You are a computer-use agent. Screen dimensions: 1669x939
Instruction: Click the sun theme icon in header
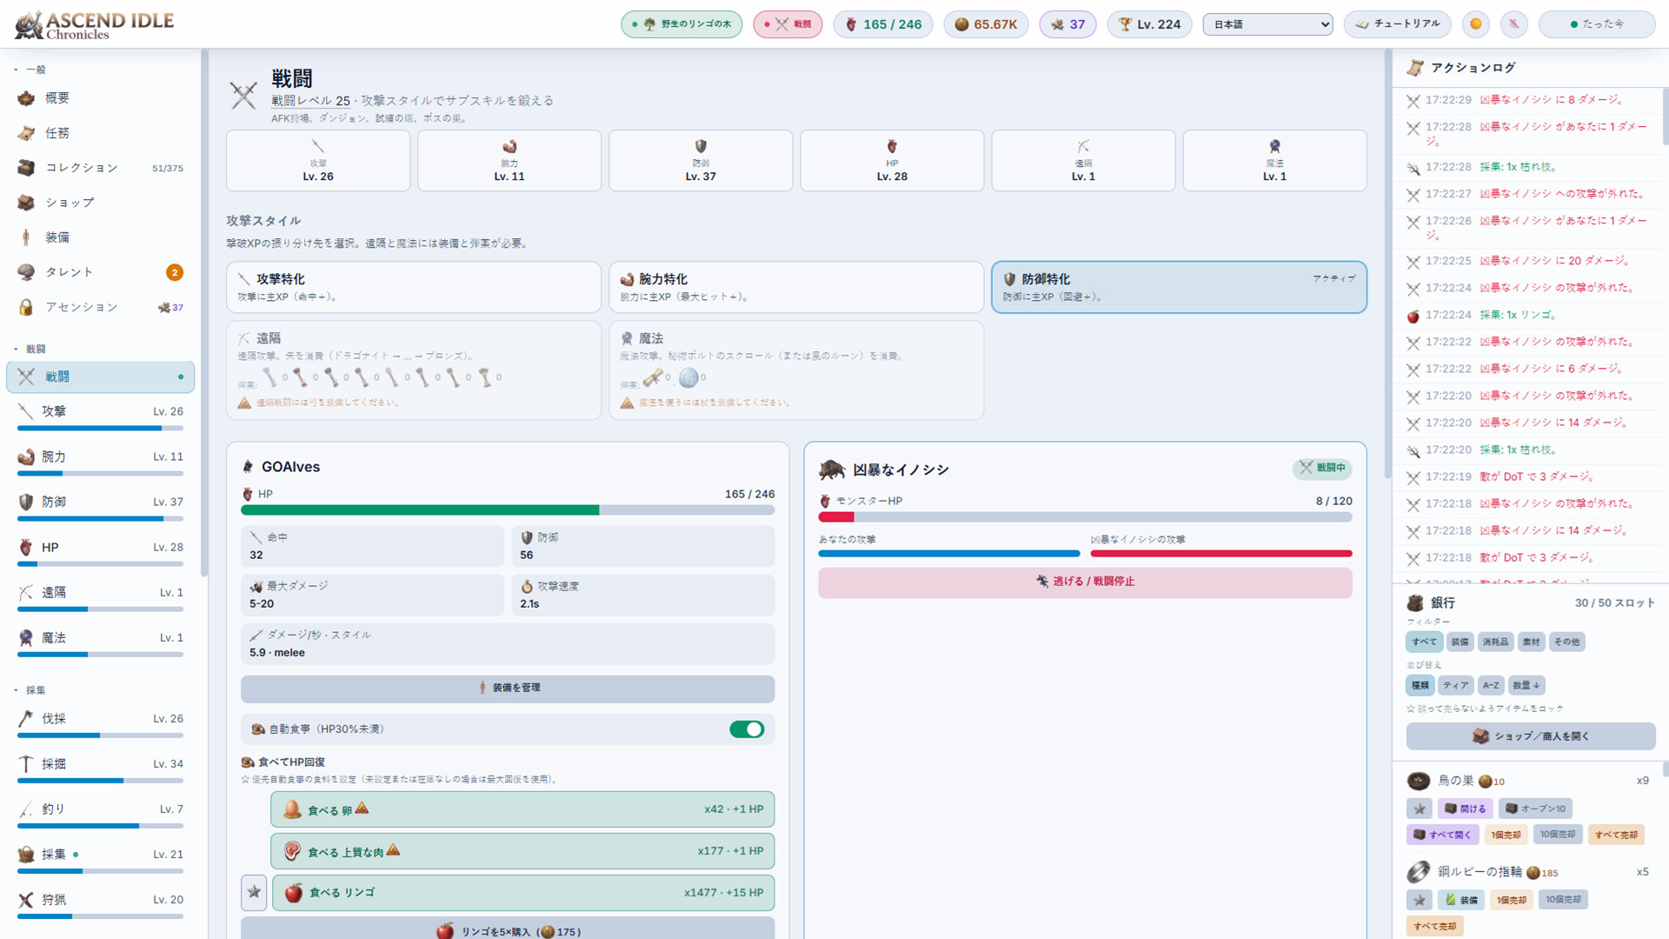1475,24
